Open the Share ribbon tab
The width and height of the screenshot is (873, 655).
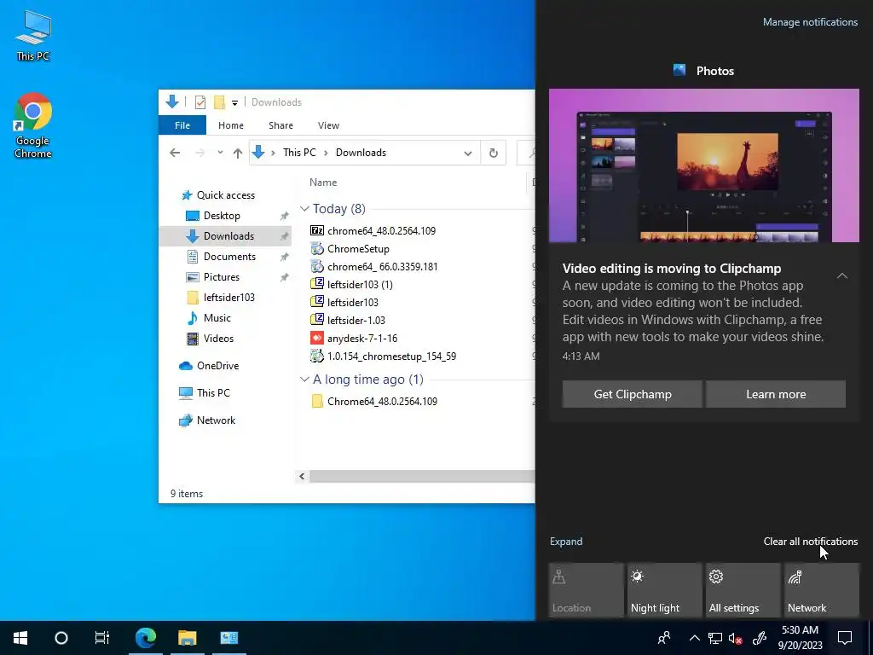coord(280,125)
